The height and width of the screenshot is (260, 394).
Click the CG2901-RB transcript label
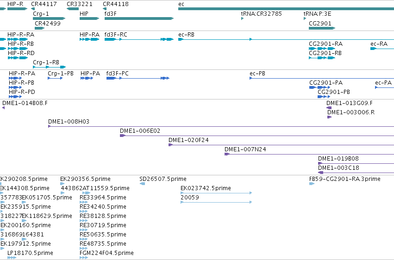325,53
